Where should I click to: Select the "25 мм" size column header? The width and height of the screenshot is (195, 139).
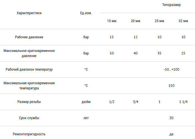159,21
